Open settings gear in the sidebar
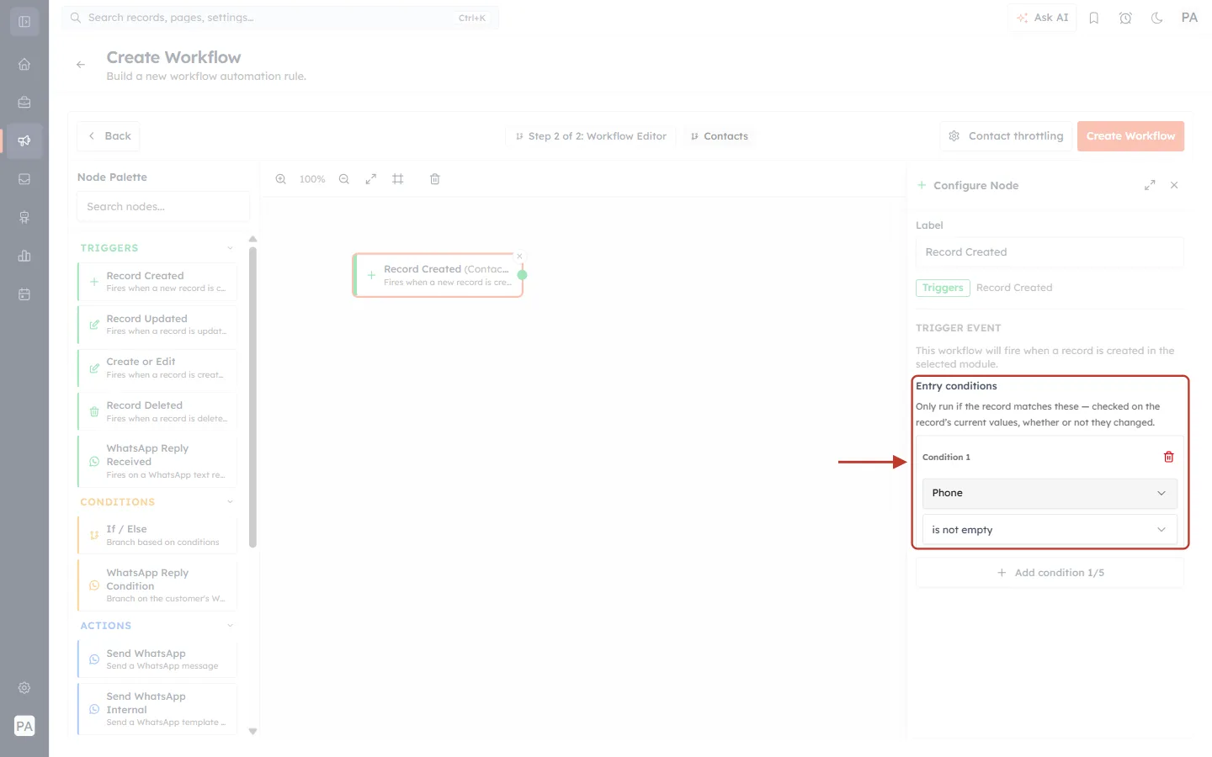 coord(24,688)
